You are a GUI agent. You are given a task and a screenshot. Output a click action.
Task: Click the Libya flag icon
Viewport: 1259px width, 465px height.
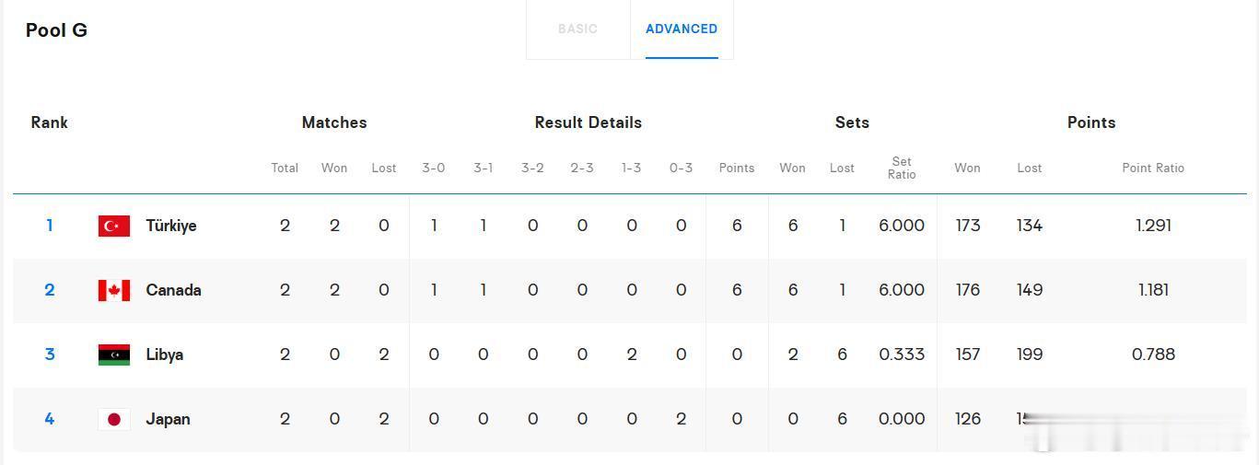tap(114, 355)
